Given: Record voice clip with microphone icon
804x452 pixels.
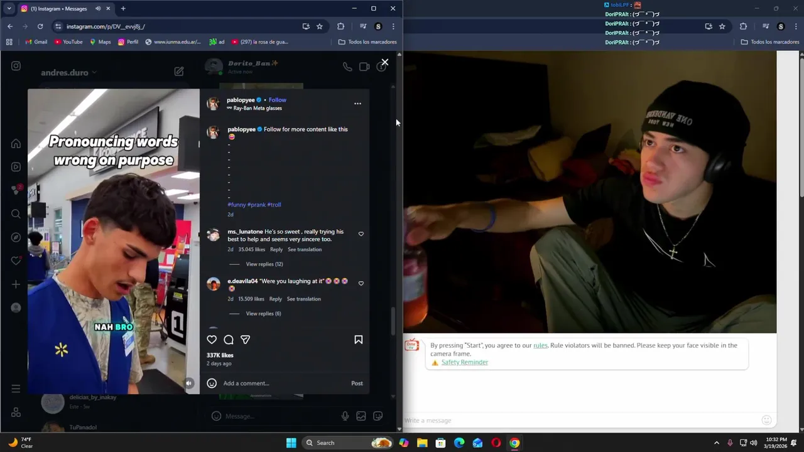Looking at the screenshot, I should coord(345,416).
